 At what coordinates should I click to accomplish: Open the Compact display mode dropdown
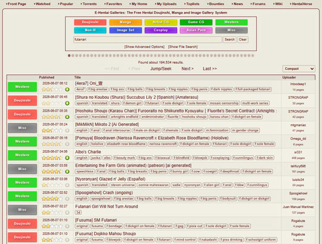[x=299, y=69]
